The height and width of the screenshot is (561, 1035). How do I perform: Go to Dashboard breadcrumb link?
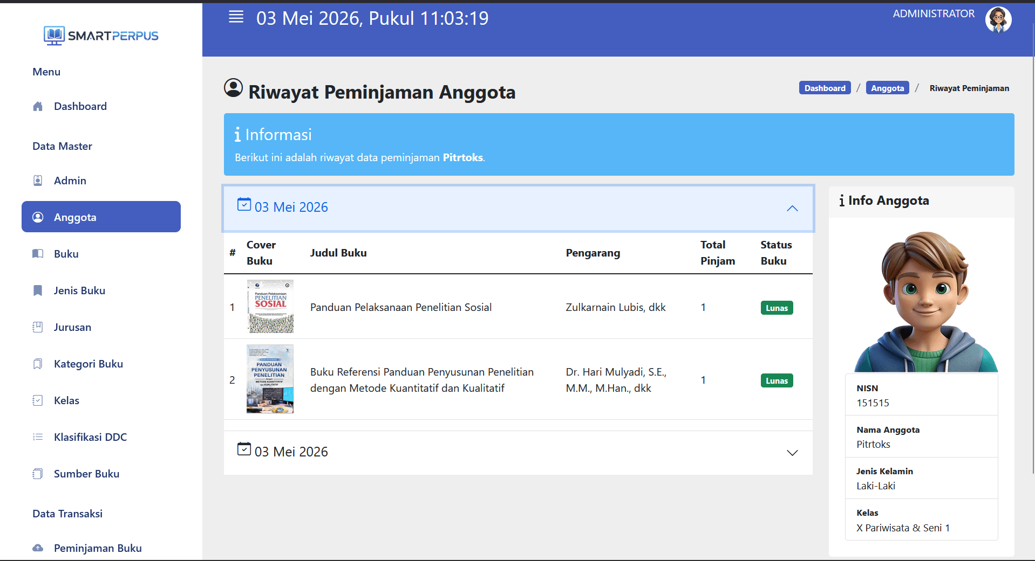click(x=825, y=88)
